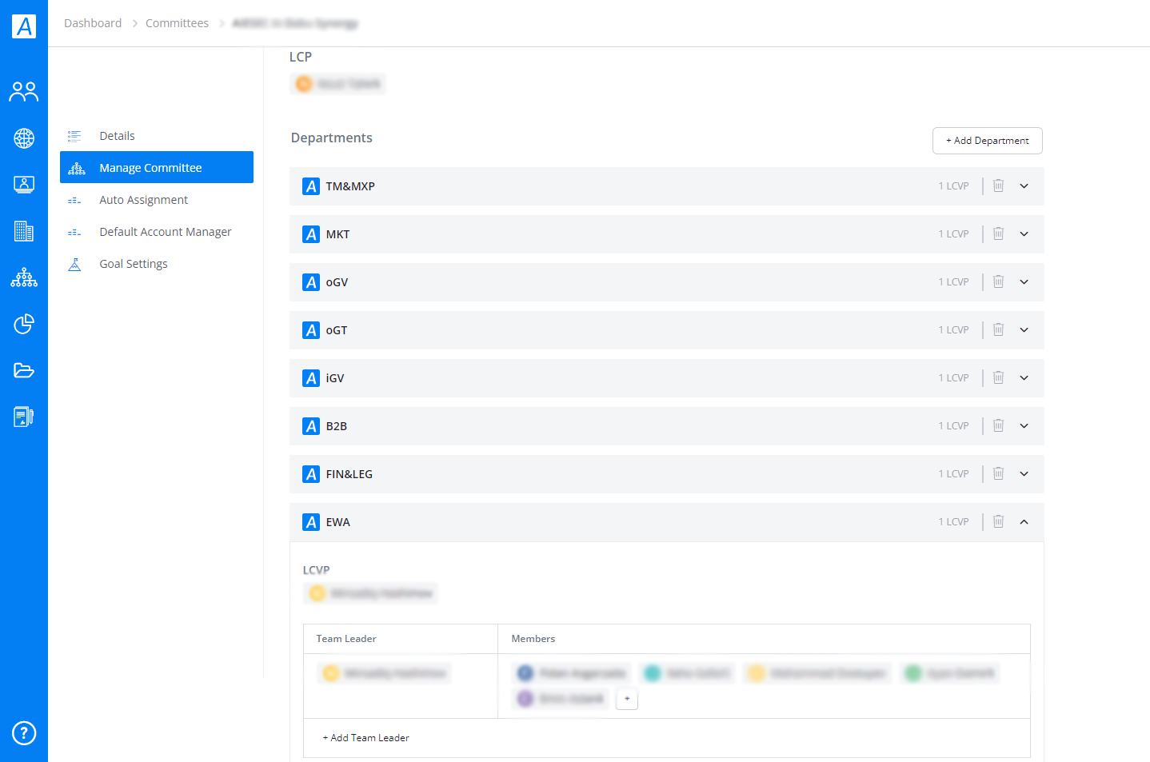Image resolution: width=1150 pixels, height=762 pixels.
Task: Delete the EWA department
Action: tap(998, 521)
